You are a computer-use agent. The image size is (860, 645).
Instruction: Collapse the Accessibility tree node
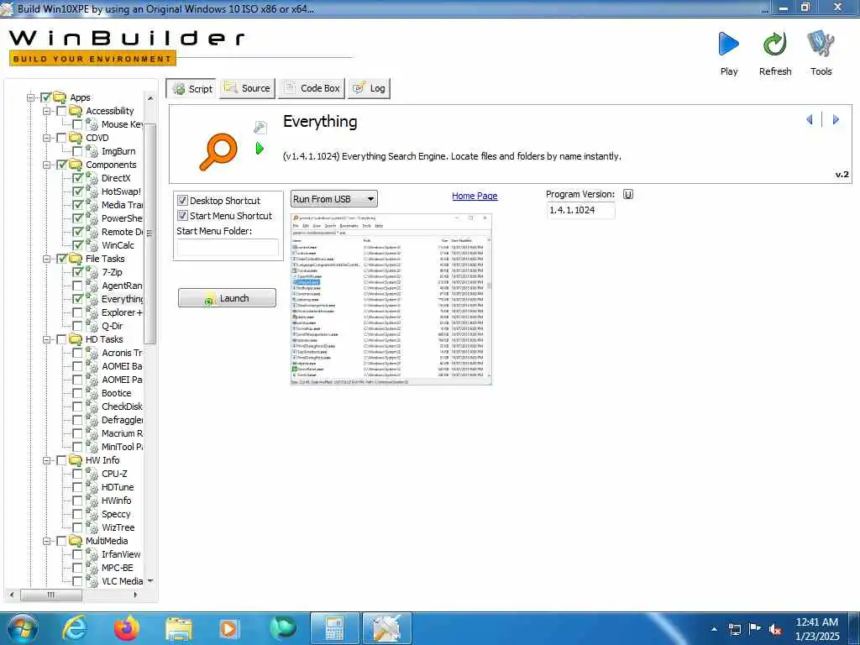47,111
